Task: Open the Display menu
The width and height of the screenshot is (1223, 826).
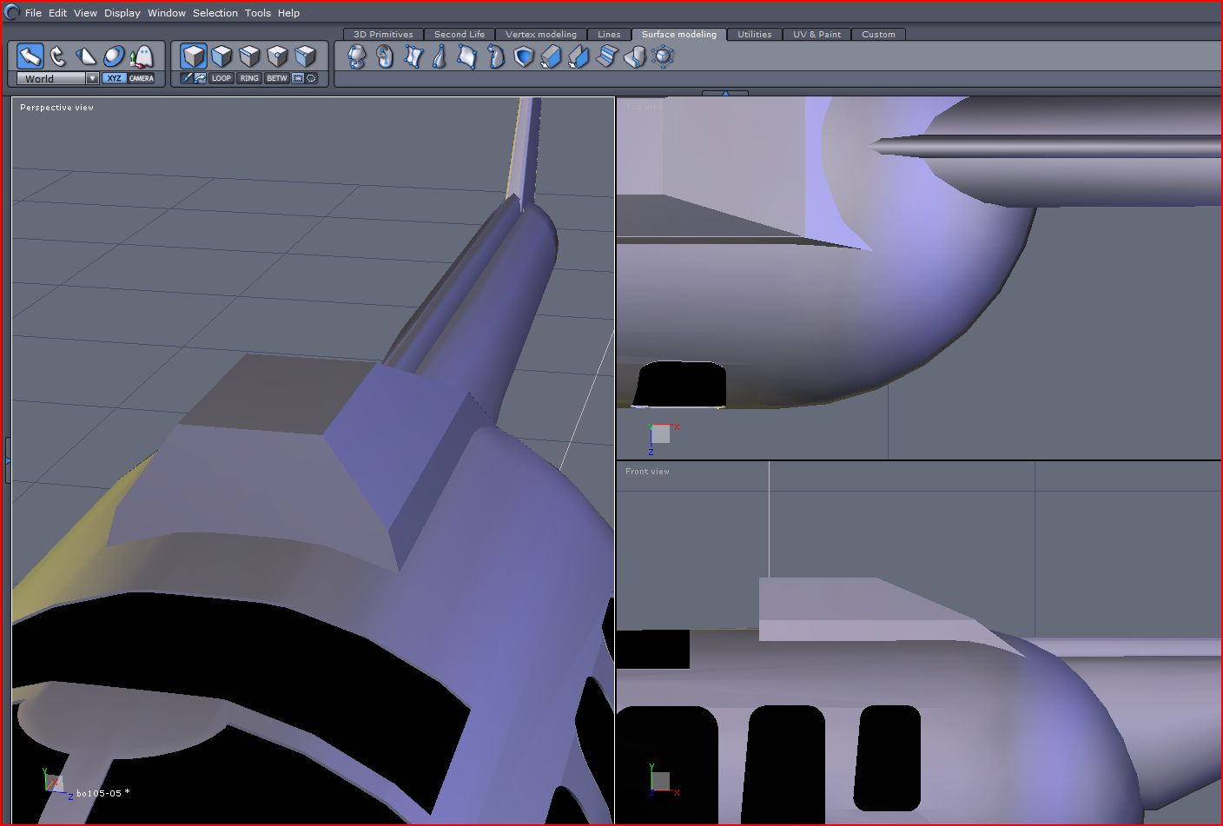Action: pos(122,13)
